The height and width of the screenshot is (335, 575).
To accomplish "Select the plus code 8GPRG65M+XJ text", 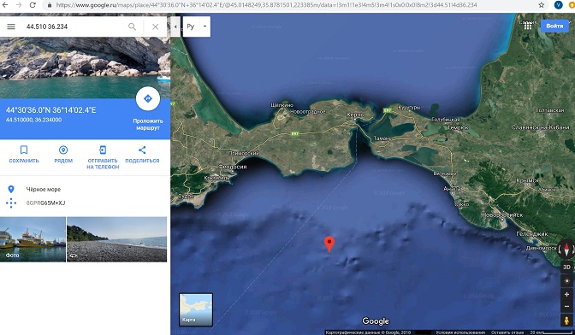I will coord(45,203).
